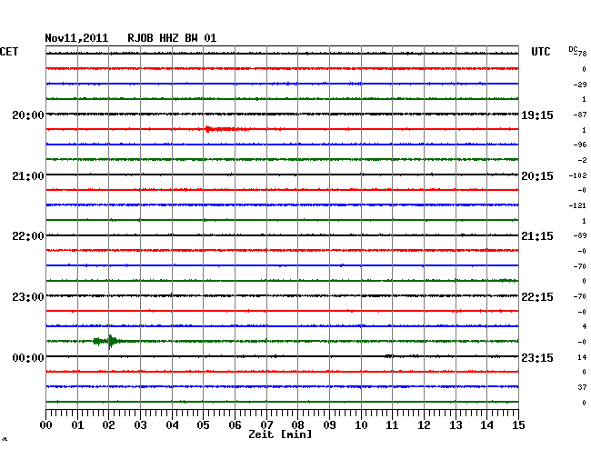The height and width of the screenshot is (449, 591).
Task: Click the UTC column header
Action: (540, 51)
